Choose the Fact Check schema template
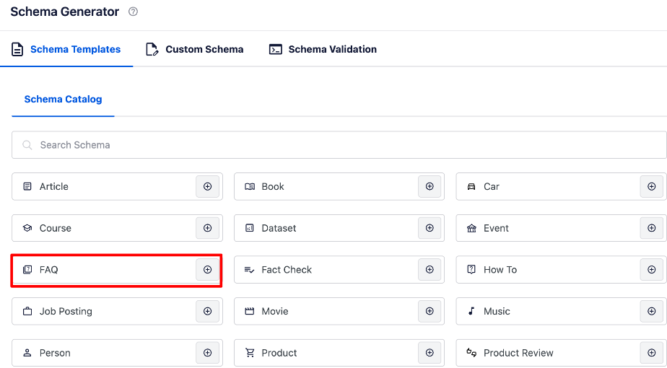The width and height of the screenshot is (667, 368). click(339, 270)
